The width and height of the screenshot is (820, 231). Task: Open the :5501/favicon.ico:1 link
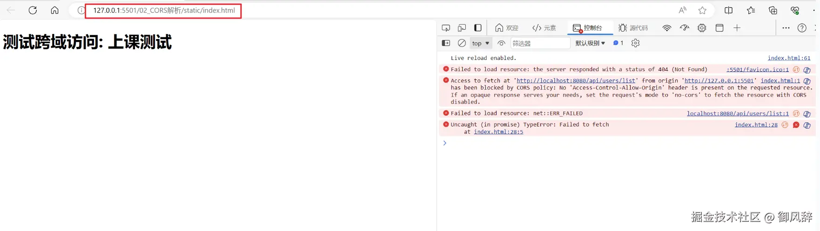tap(758, 70)
